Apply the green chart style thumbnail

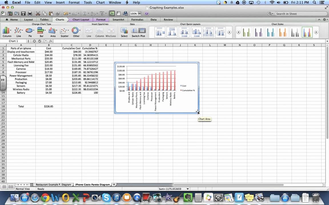[x=246, y=32]
